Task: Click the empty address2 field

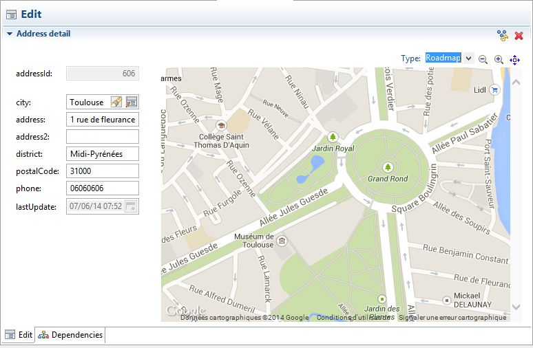Action: (x=103, y=136)
